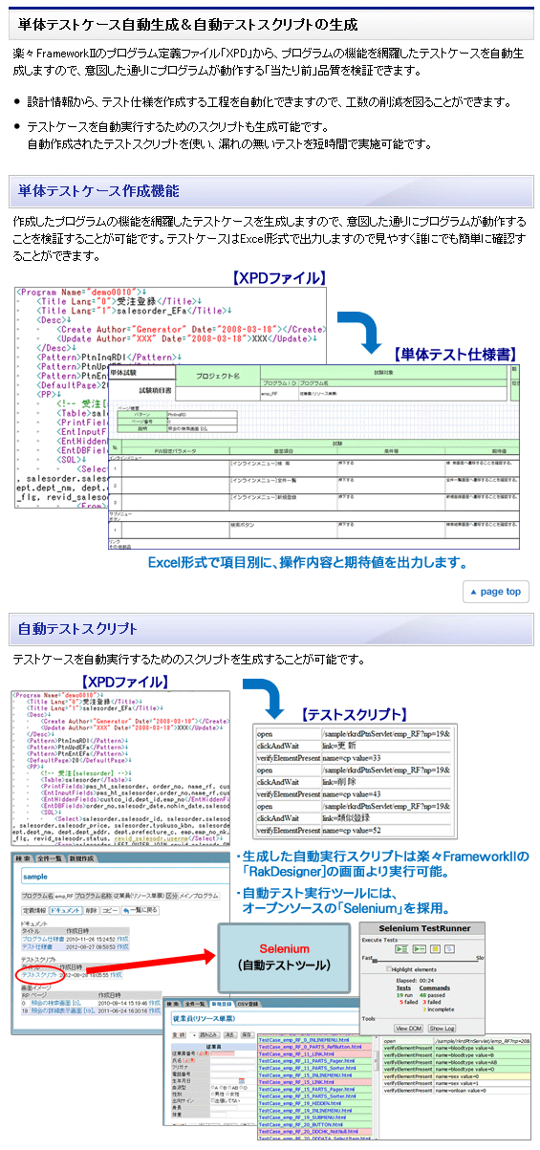Click the 従業員(リソース単票) form title
Screen dimensions: 540x1150
click(206, 1019)
